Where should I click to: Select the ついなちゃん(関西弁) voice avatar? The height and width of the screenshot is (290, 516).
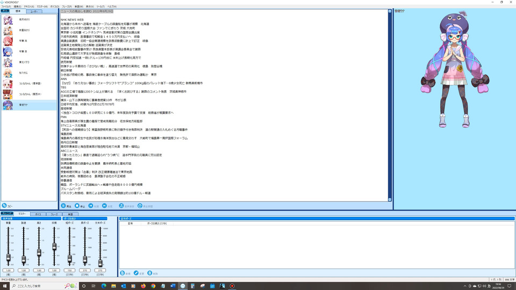pyautogui.click(x=8, y=95)
